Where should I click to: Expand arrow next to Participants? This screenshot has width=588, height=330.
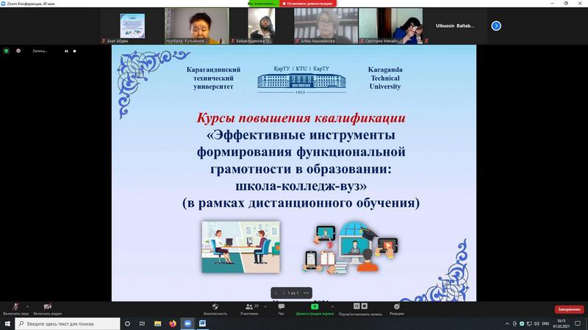265,307
